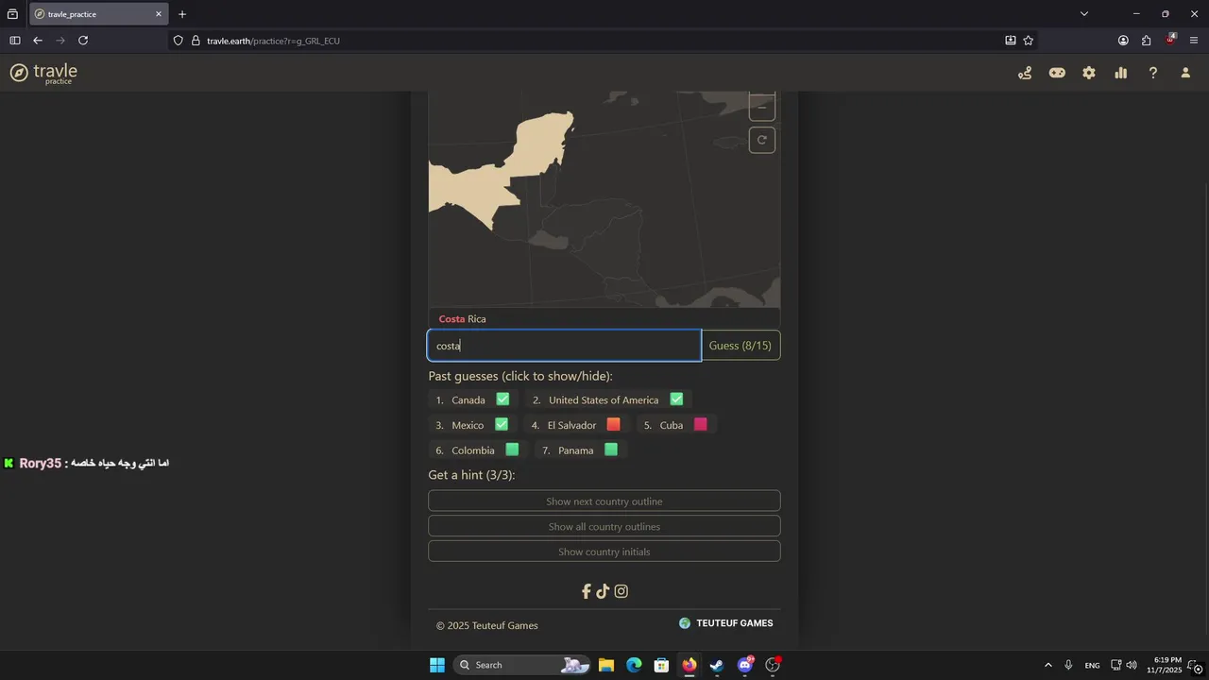Launch Steam from taskbar
The image size is (1209, 680).
[717, 665]
